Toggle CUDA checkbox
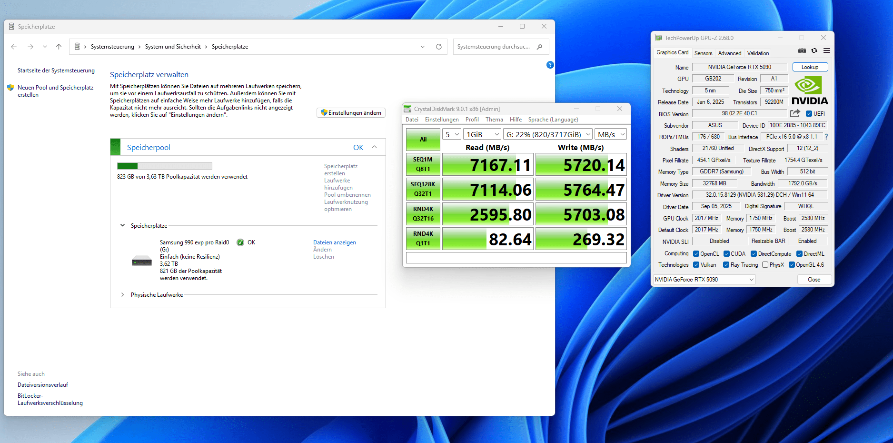This screenshot has height=443, width=893. [726, 254]
